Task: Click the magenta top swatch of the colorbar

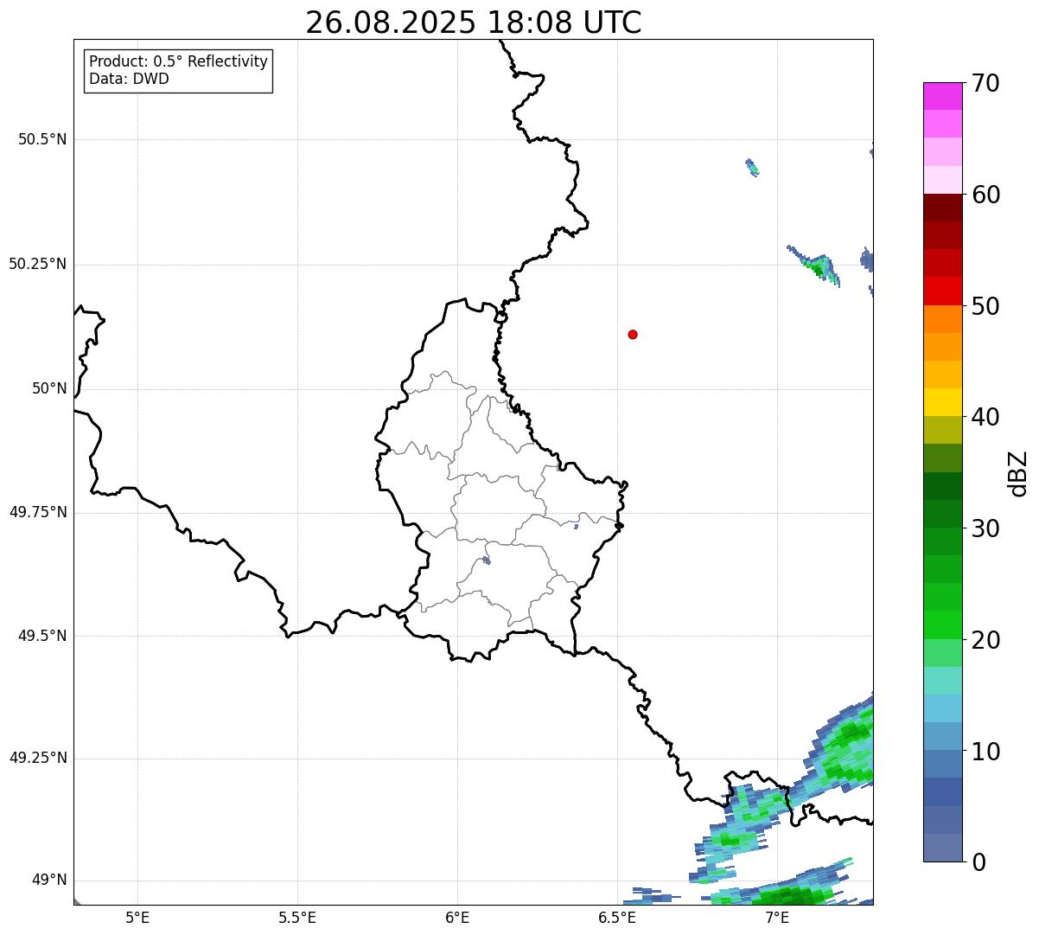Action: pyautogui.click(x=942, y=96)
